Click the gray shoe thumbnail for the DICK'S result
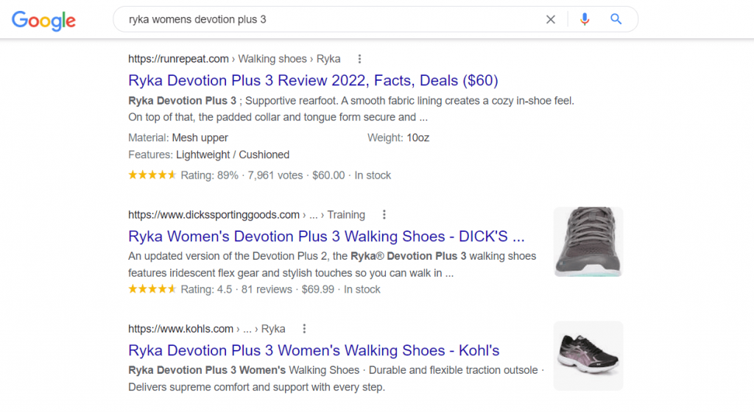 (x=588, y=241)
